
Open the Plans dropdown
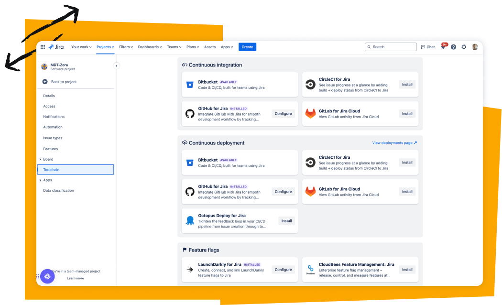[193, 47]
